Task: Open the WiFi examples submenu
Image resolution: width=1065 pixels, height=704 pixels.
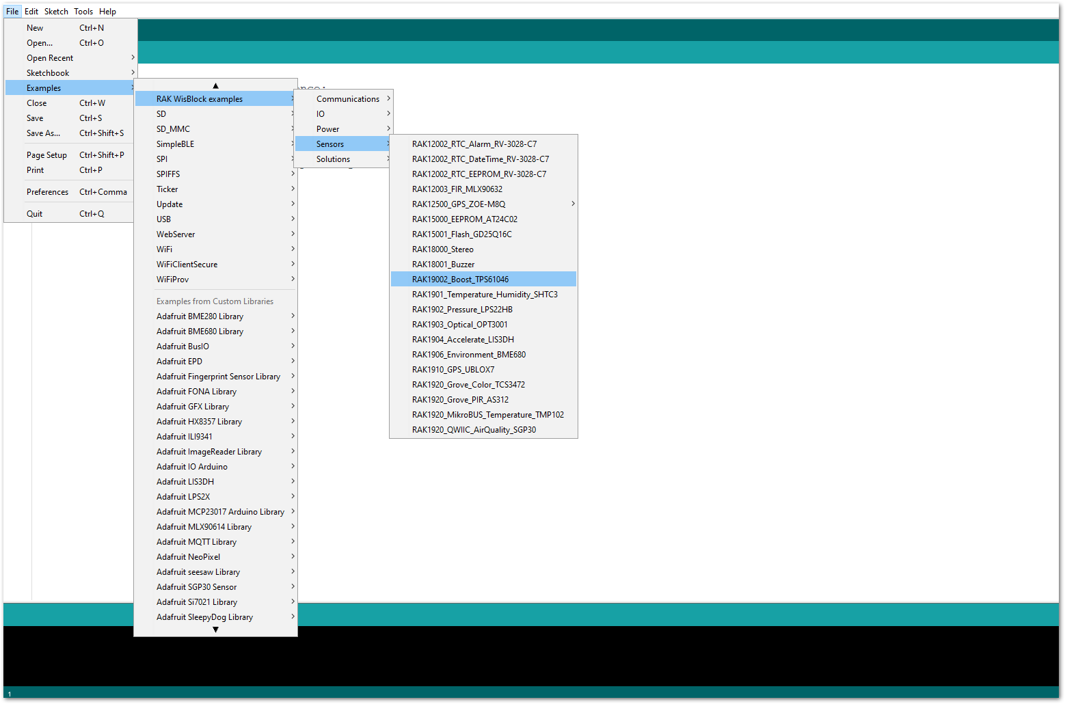Action: point(215,249)
